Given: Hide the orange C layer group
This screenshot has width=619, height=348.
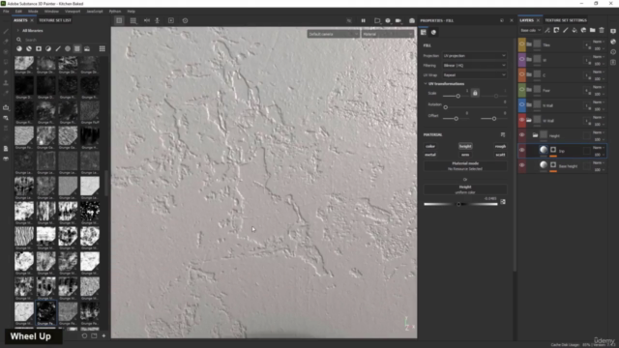Looking at the screenshot, I should [522, 74].
